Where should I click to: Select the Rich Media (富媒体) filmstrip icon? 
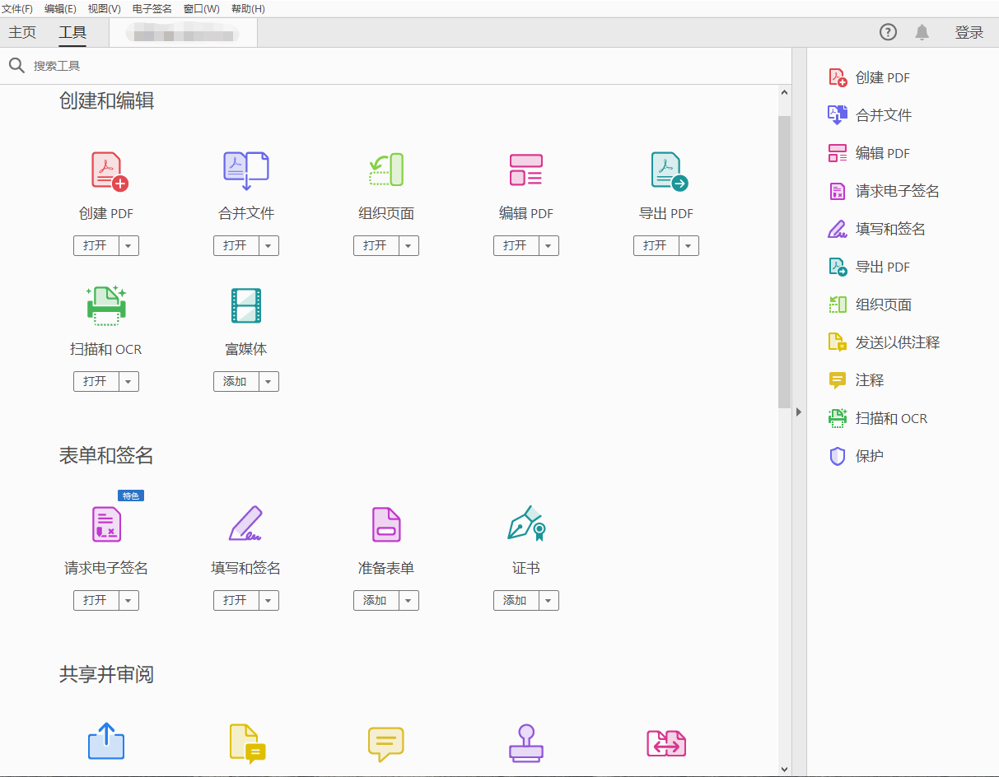(246, 306)
